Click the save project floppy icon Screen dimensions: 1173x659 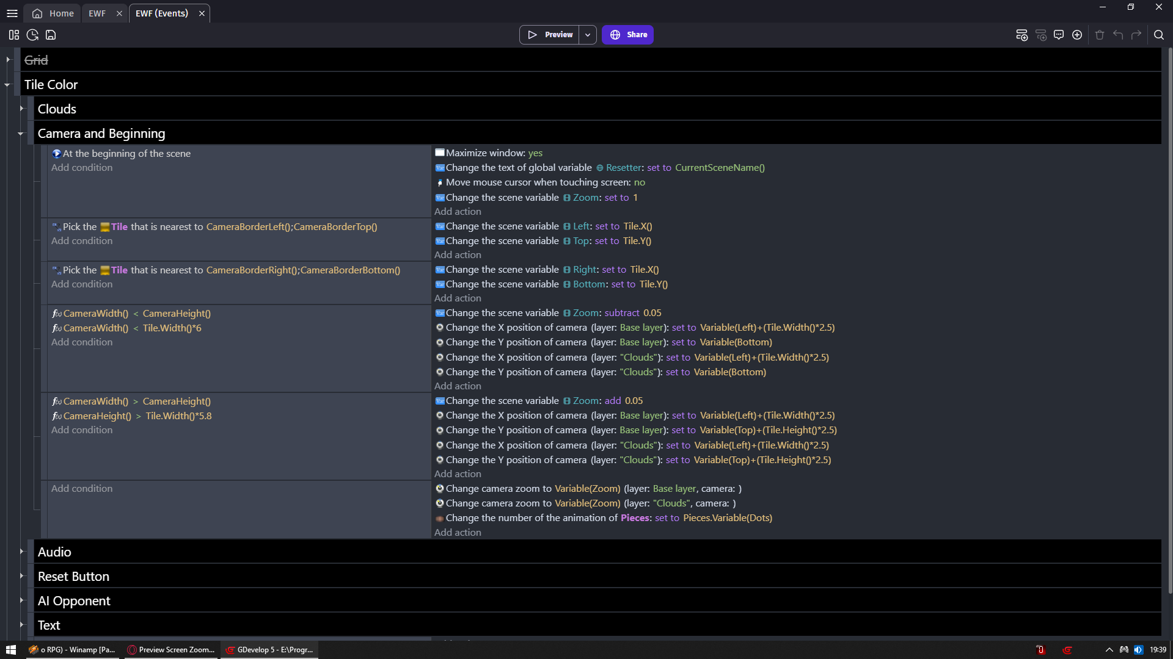pyautogui.click(x=51, y=35)
